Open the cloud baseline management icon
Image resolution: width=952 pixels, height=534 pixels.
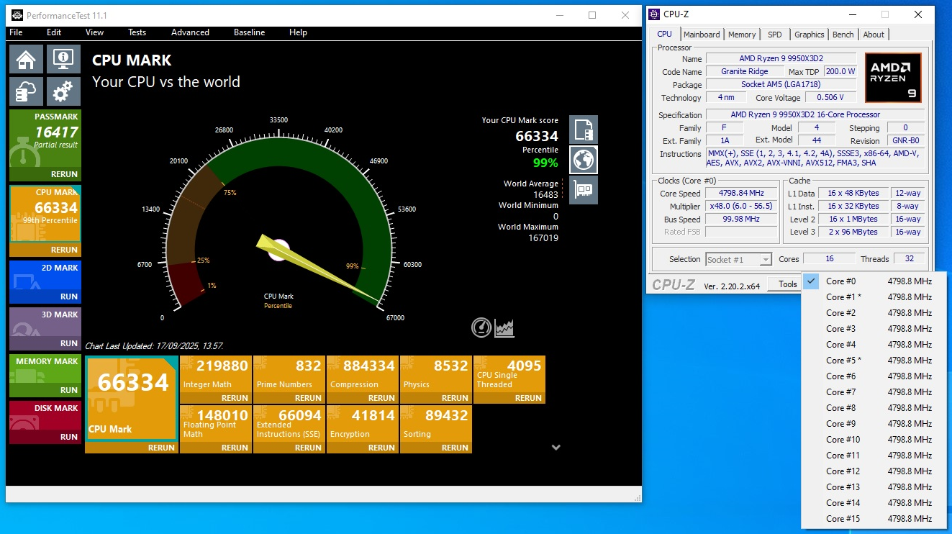[x=27, y=92]
